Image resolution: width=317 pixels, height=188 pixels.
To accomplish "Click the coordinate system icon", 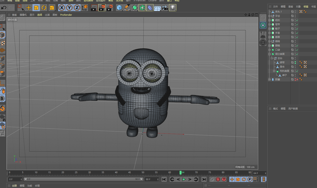I will (x=85, y=8).
